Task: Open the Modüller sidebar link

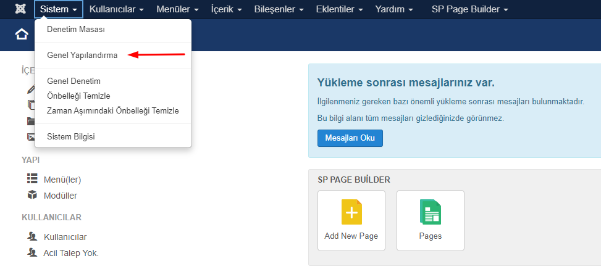Action: tap(61, 195)
